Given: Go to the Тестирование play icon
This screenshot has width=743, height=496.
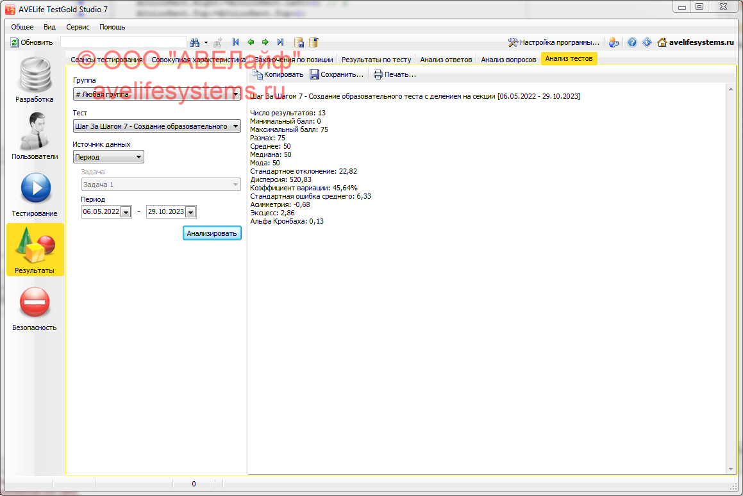Looking at the screenshot, I should pyautogui.click(x=35, y=193).
